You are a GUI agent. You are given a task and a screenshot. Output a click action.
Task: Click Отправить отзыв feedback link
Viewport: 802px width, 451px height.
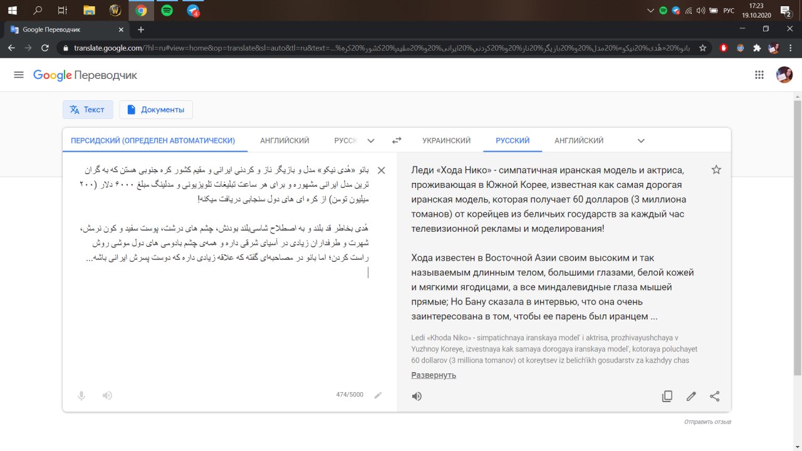click(x=708, y=422)
